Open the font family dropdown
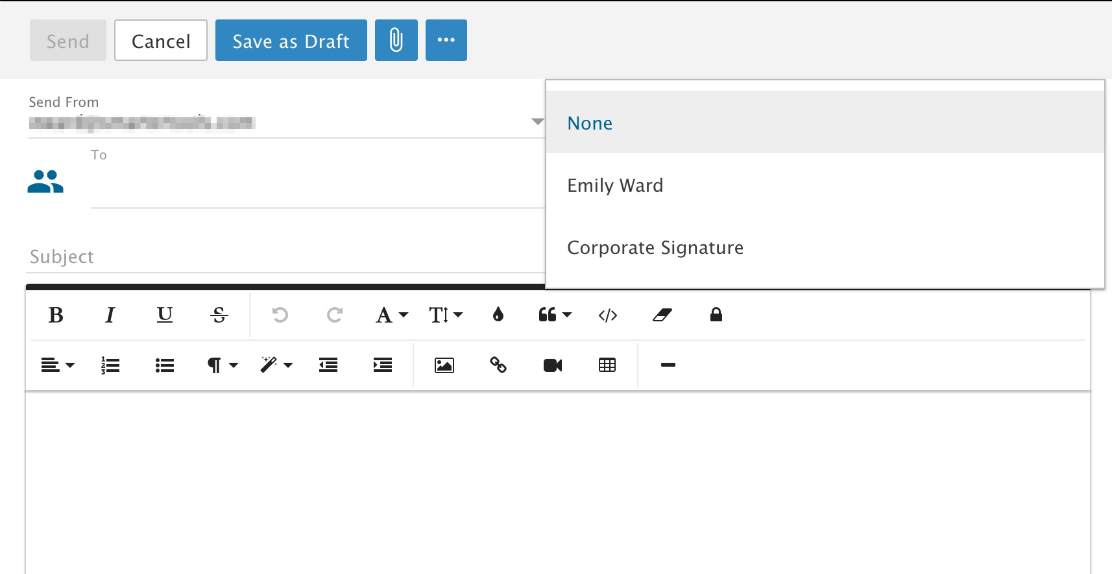Viewport: 1112px width, 574px height. [391, 315]
